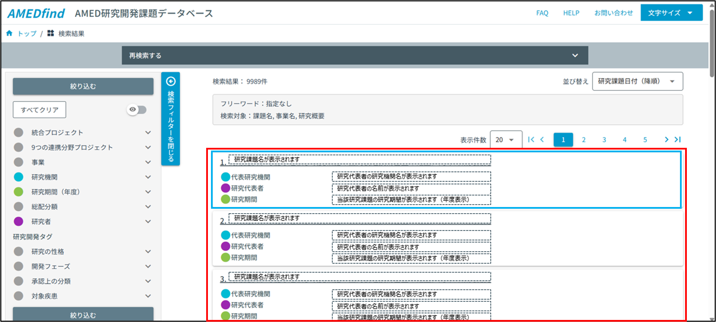The height and width of the screenshot is (322, 716).
Task: Collapse the search filter panel arrow icon
Action: (x=171, y=81)
